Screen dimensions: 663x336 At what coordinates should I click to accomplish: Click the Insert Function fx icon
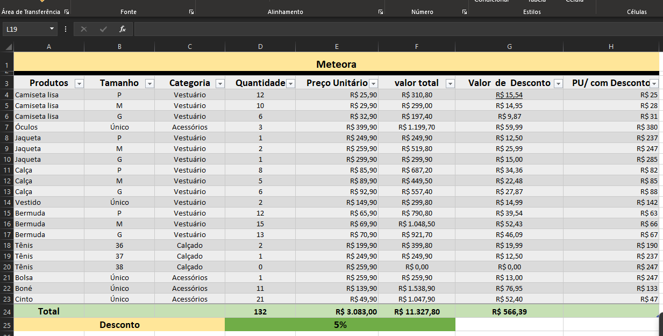123,29
